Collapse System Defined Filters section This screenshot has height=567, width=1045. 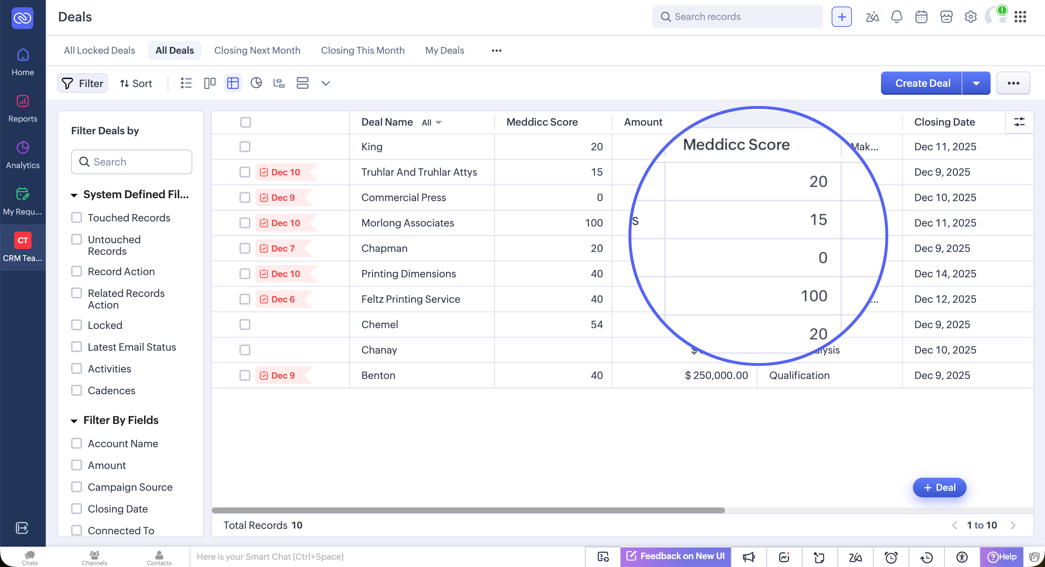click(x=74, y=195)
